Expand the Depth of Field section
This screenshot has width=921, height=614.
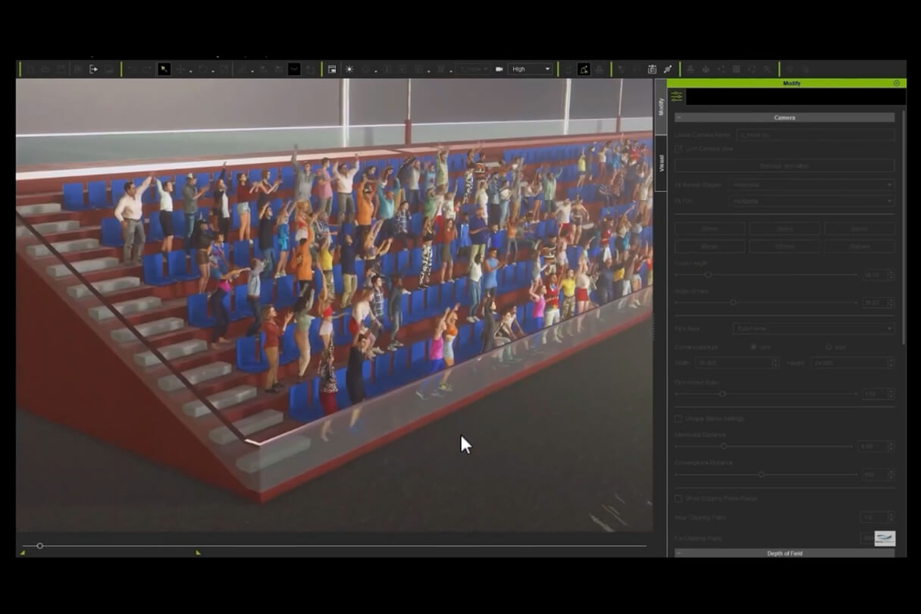tap(785, 553)
